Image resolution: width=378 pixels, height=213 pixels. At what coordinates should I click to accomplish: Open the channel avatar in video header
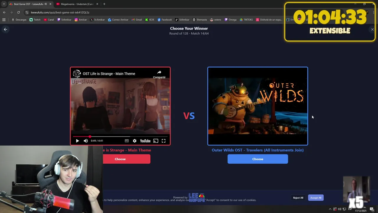[77, 74]
